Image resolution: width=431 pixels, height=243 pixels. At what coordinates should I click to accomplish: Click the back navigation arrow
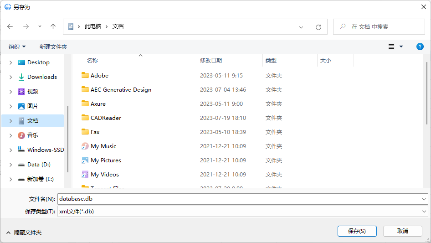(10, 27)
